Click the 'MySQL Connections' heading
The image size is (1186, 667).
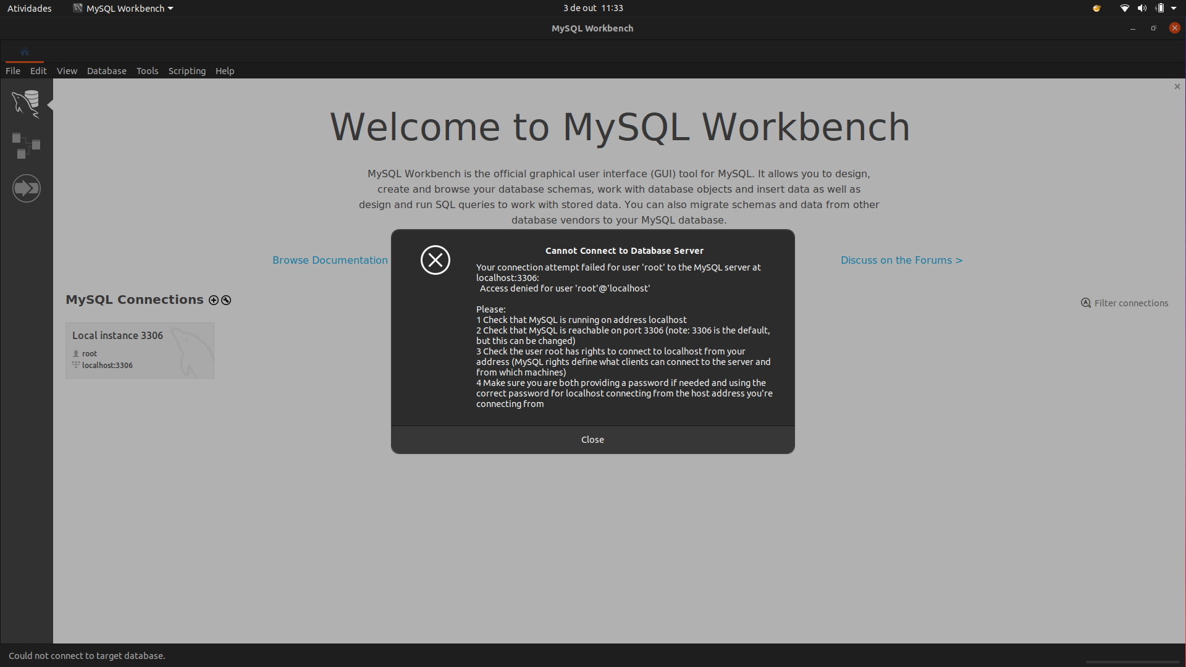tap(135, 300)
